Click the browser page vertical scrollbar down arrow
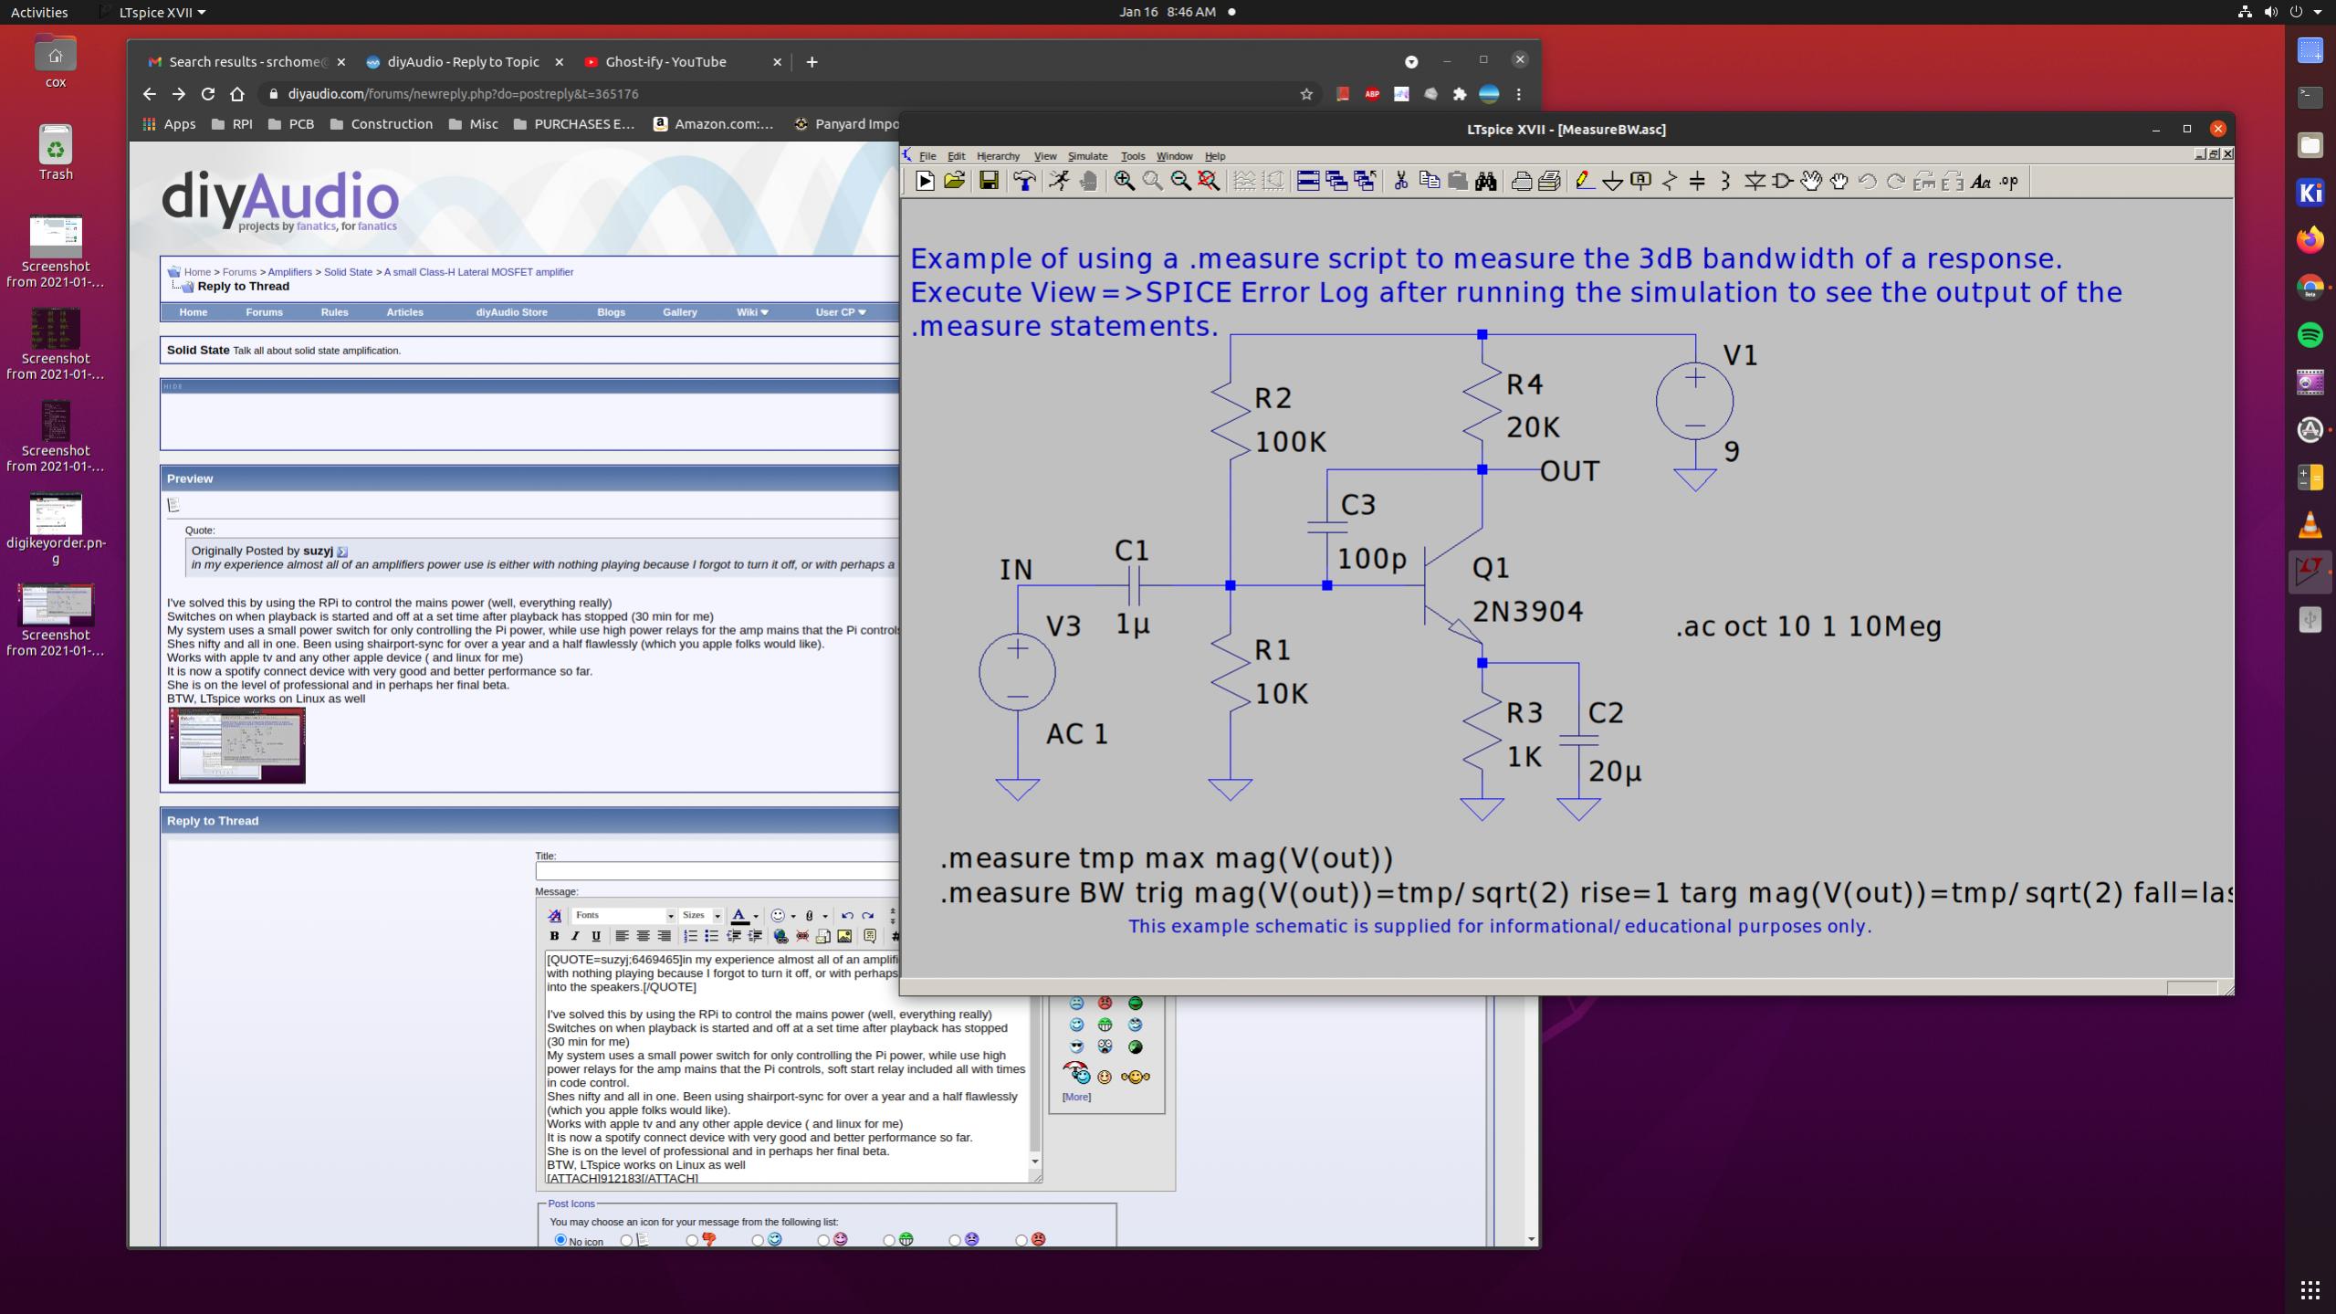 (x=1532, y=1239)
